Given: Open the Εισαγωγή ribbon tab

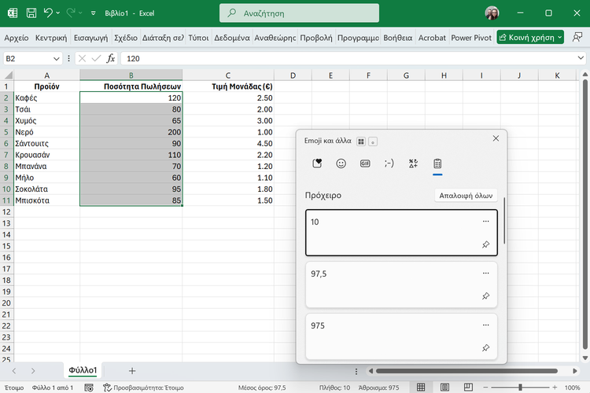Looking at the screenshot, I should 91,37.
